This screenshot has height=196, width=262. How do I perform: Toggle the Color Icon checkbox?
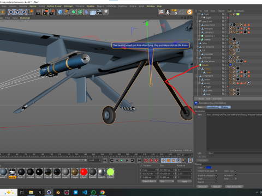pos(236,171)
